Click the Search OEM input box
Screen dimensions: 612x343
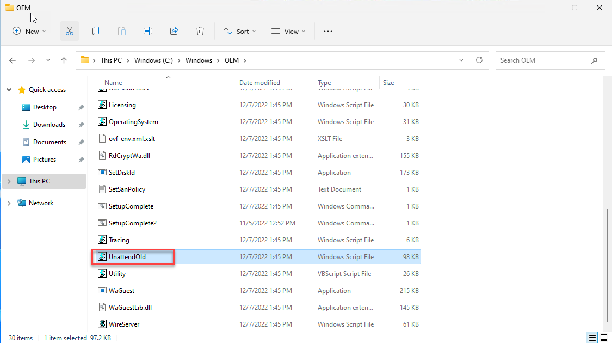click(x=543, y=60)
